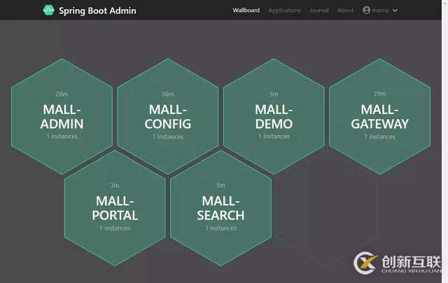The image size is (448, 283).
Task: Open the MALL-DEMO application tile
Action: pos(274,117)
